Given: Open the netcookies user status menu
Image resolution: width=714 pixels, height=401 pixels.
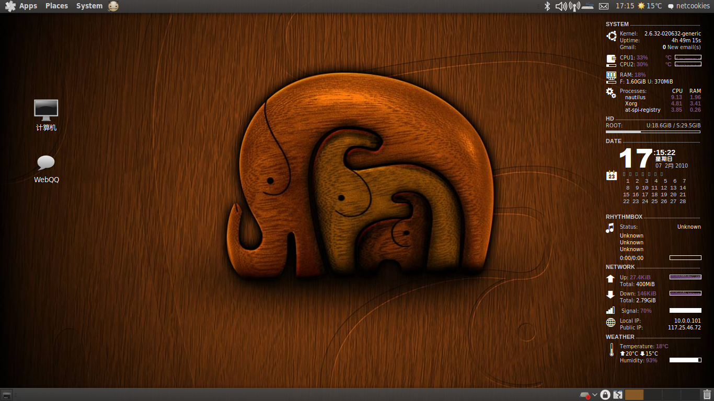Looking at the screenshot, I should [x=688, y=6].
